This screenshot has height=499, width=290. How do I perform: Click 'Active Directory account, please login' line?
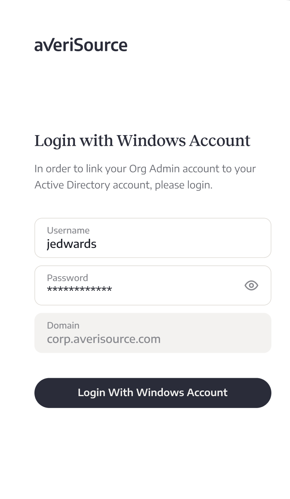124,185
